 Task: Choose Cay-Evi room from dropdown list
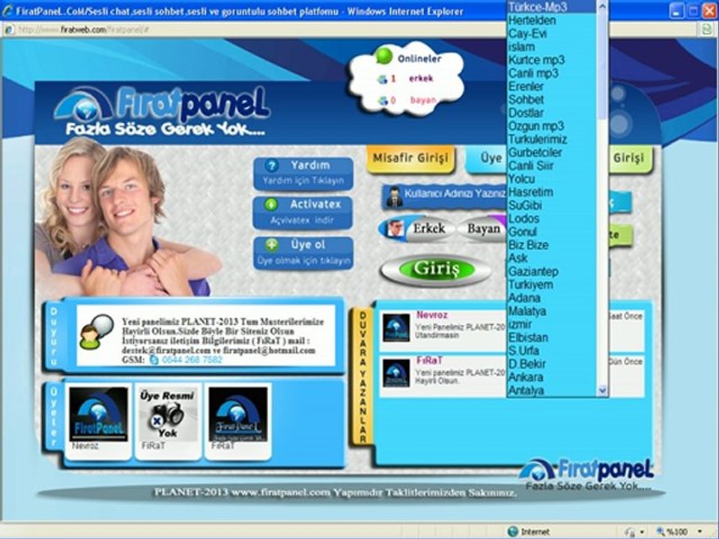(x=551, y=34)
